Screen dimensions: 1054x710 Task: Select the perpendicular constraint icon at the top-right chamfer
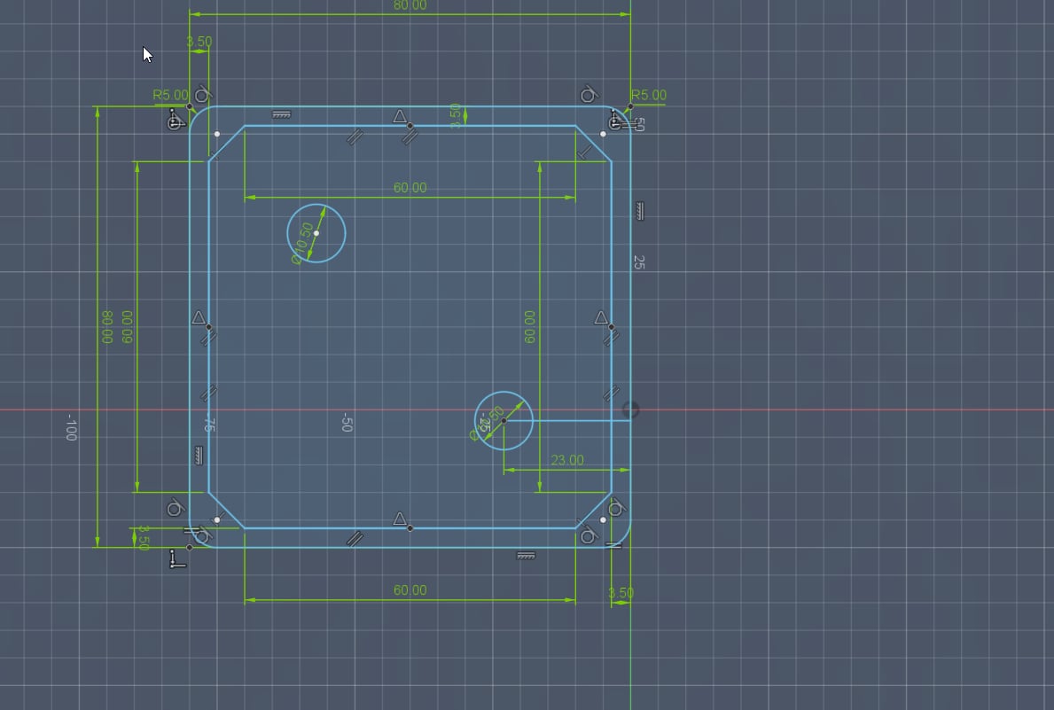[584, 154]
